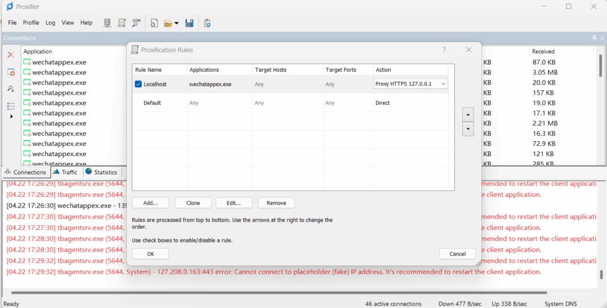This screenshot has height=308, width=607.
Task: Click the red X icon in Connections sidebar
Action: click(x=11, y=55)
